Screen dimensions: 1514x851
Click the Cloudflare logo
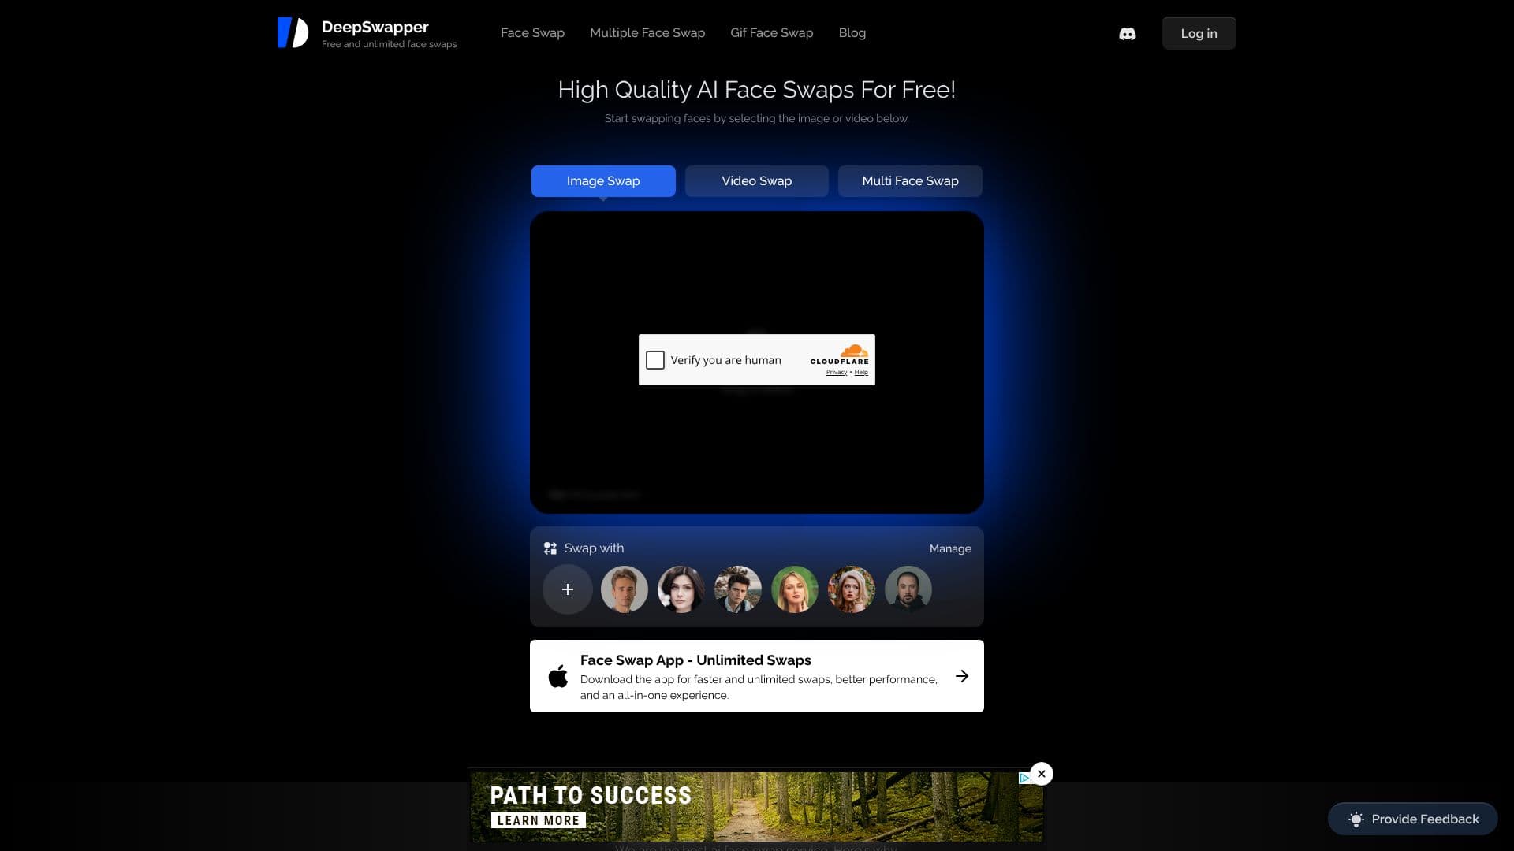840,355
